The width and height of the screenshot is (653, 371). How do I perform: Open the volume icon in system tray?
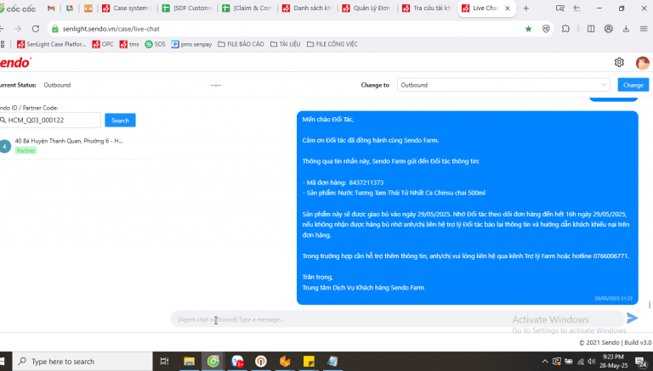[591, 362]
